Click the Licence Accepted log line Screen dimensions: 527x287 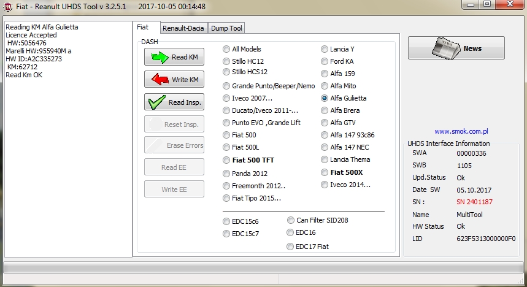click(31, 35)
